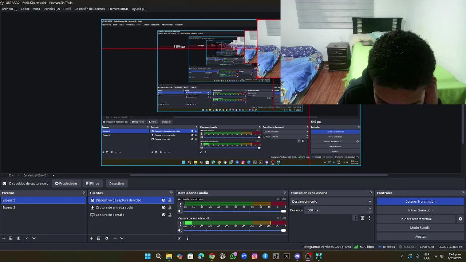Remove the selected source with trash icon
Screen dimensions: 466x262
tap(99, 238)
